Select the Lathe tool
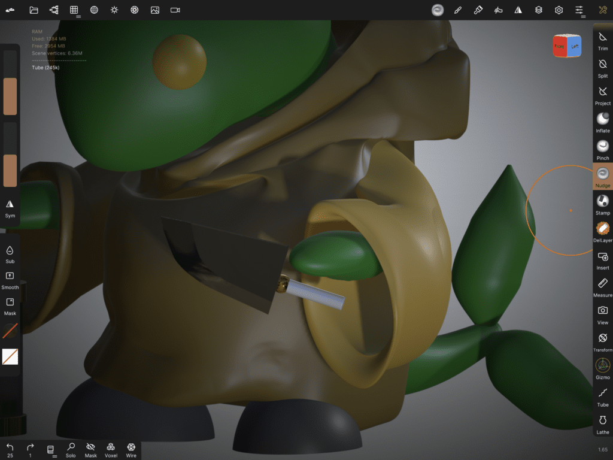This screenshot has height=460, width=613. 603,423
